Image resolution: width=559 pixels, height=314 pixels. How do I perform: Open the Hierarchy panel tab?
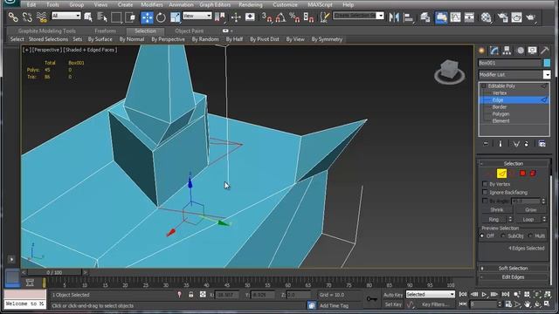tap(507, 51)
